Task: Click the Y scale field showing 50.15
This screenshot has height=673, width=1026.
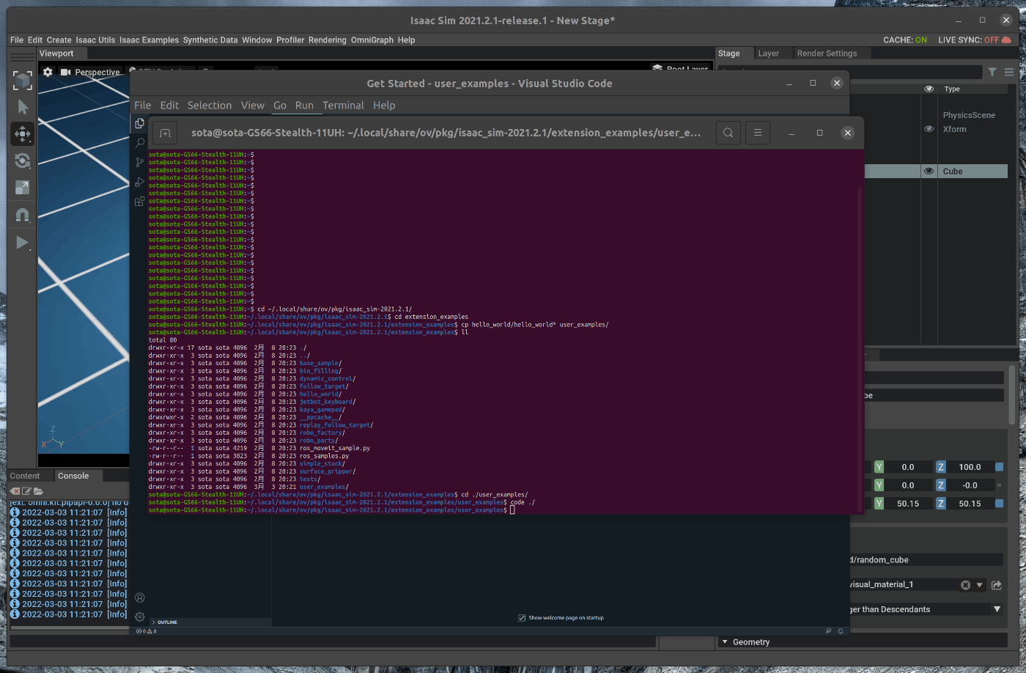Action: tap(908, 504)
